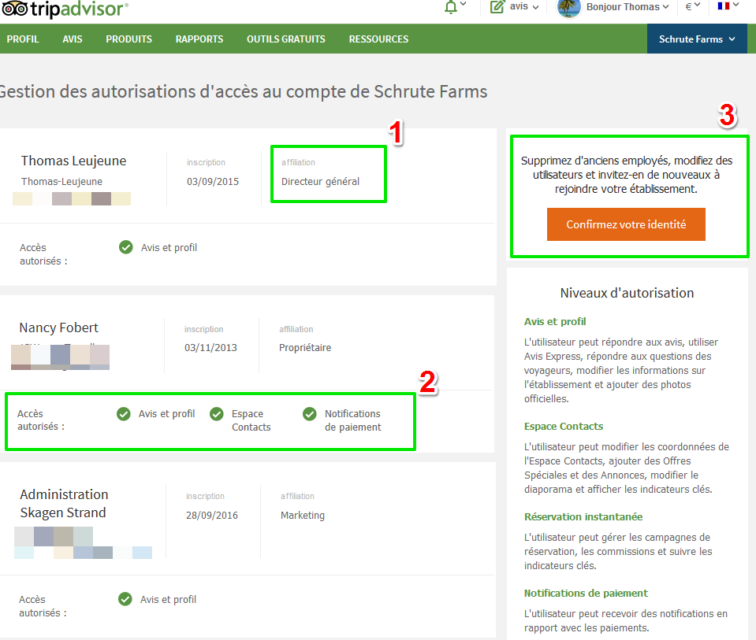Open the language flag dropdown arrow
The height and width of the screenshot is (640, 756).
tap(736, 5)
